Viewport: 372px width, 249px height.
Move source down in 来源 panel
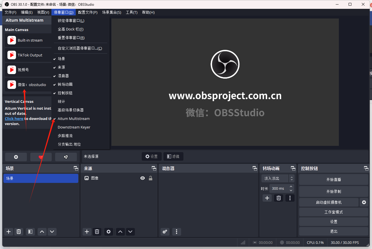[x=130, y=232]
